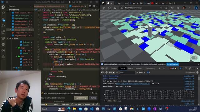Open the Explorer panel more actions menu
Image resolution: width=200 pixels, height=112 pixels.
[31, 6]
